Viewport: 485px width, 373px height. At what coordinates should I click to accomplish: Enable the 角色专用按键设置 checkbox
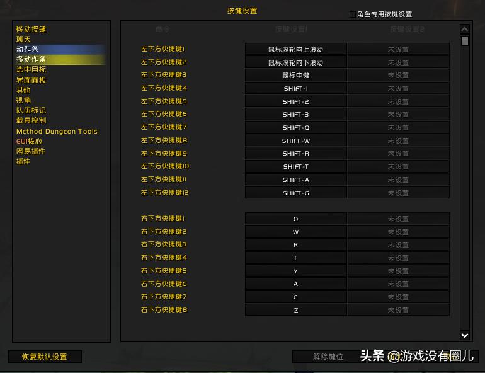coord(353,14)
